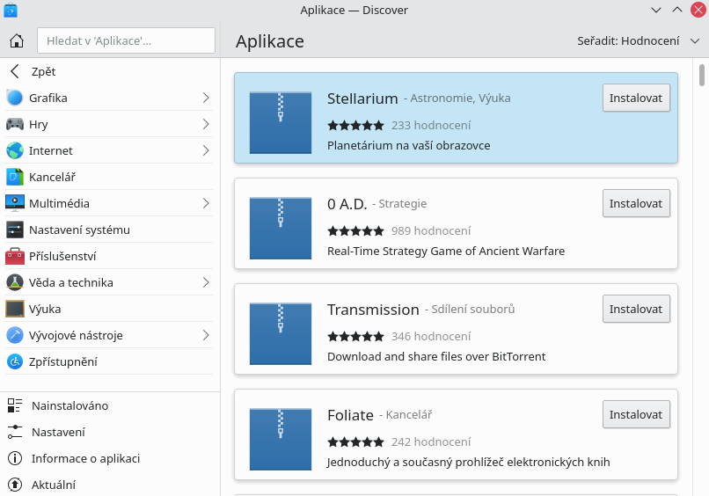
Task: Click the Foliate star rating
Action: 356,441
